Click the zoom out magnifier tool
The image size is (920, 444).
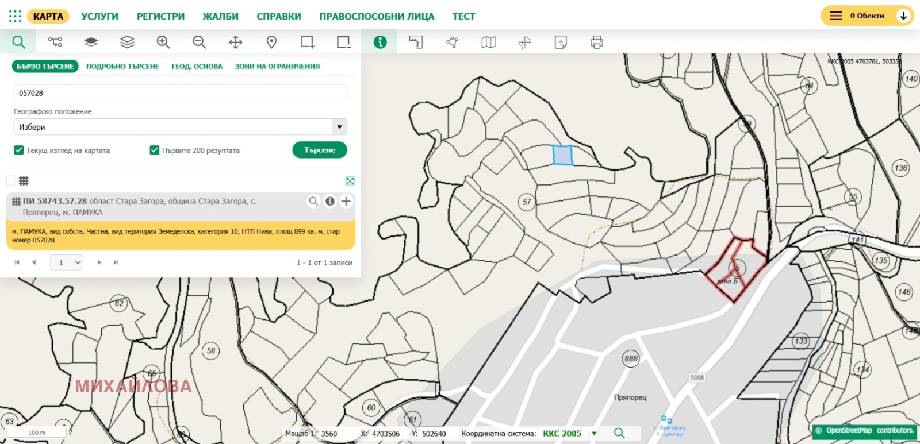click(x=199, y=42)
